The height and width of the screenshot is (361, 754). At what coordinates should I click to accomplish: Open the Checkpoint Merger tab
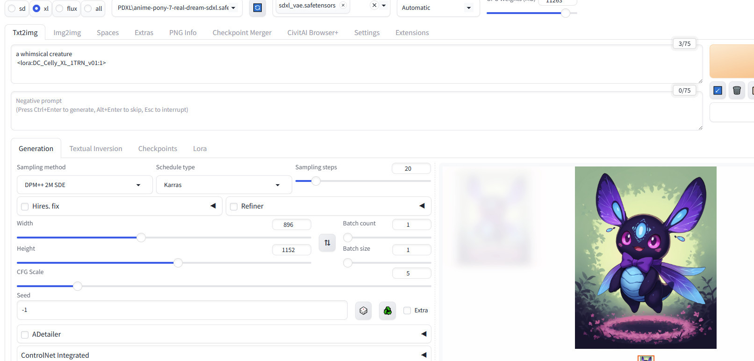(242, 33)
